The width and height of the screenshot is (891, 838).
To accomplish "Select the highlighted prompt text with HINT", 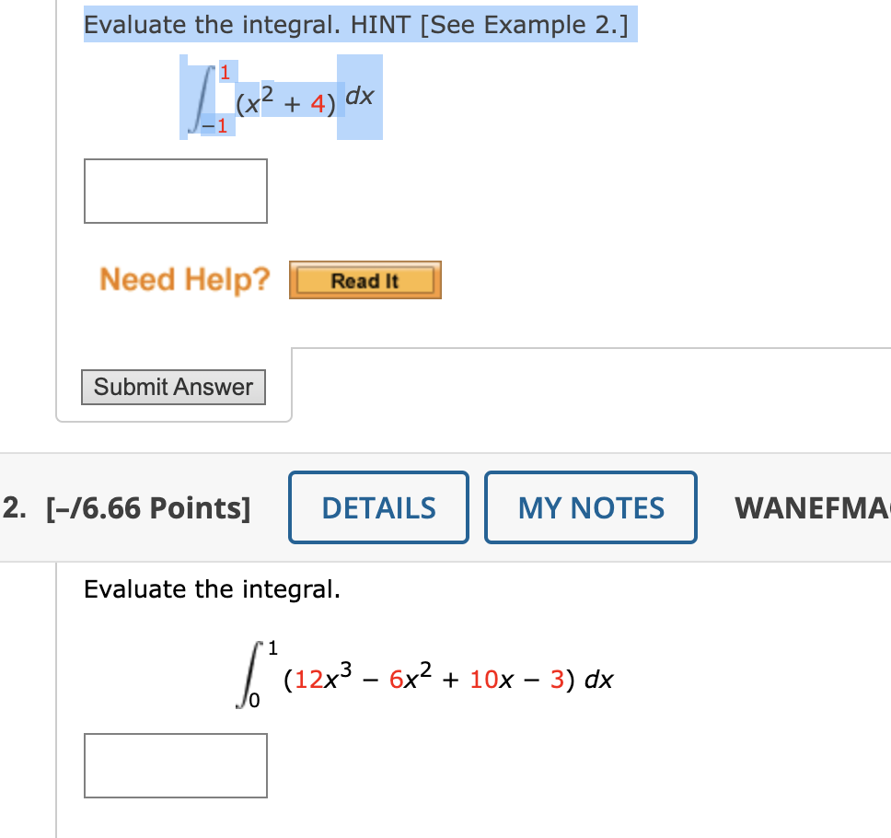I will (x=359, y=25).
